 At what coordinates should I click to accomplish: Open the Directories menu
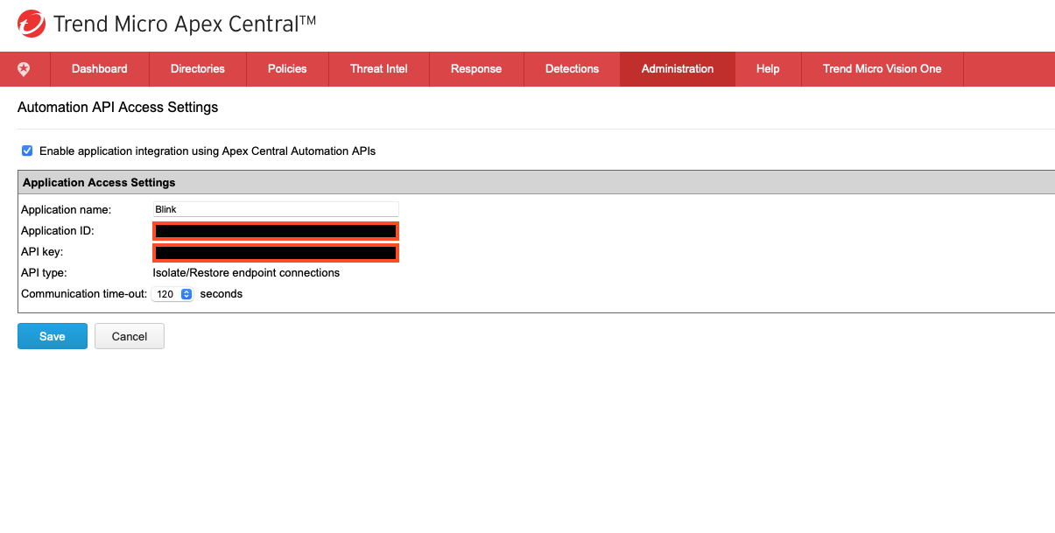[198, 68]
